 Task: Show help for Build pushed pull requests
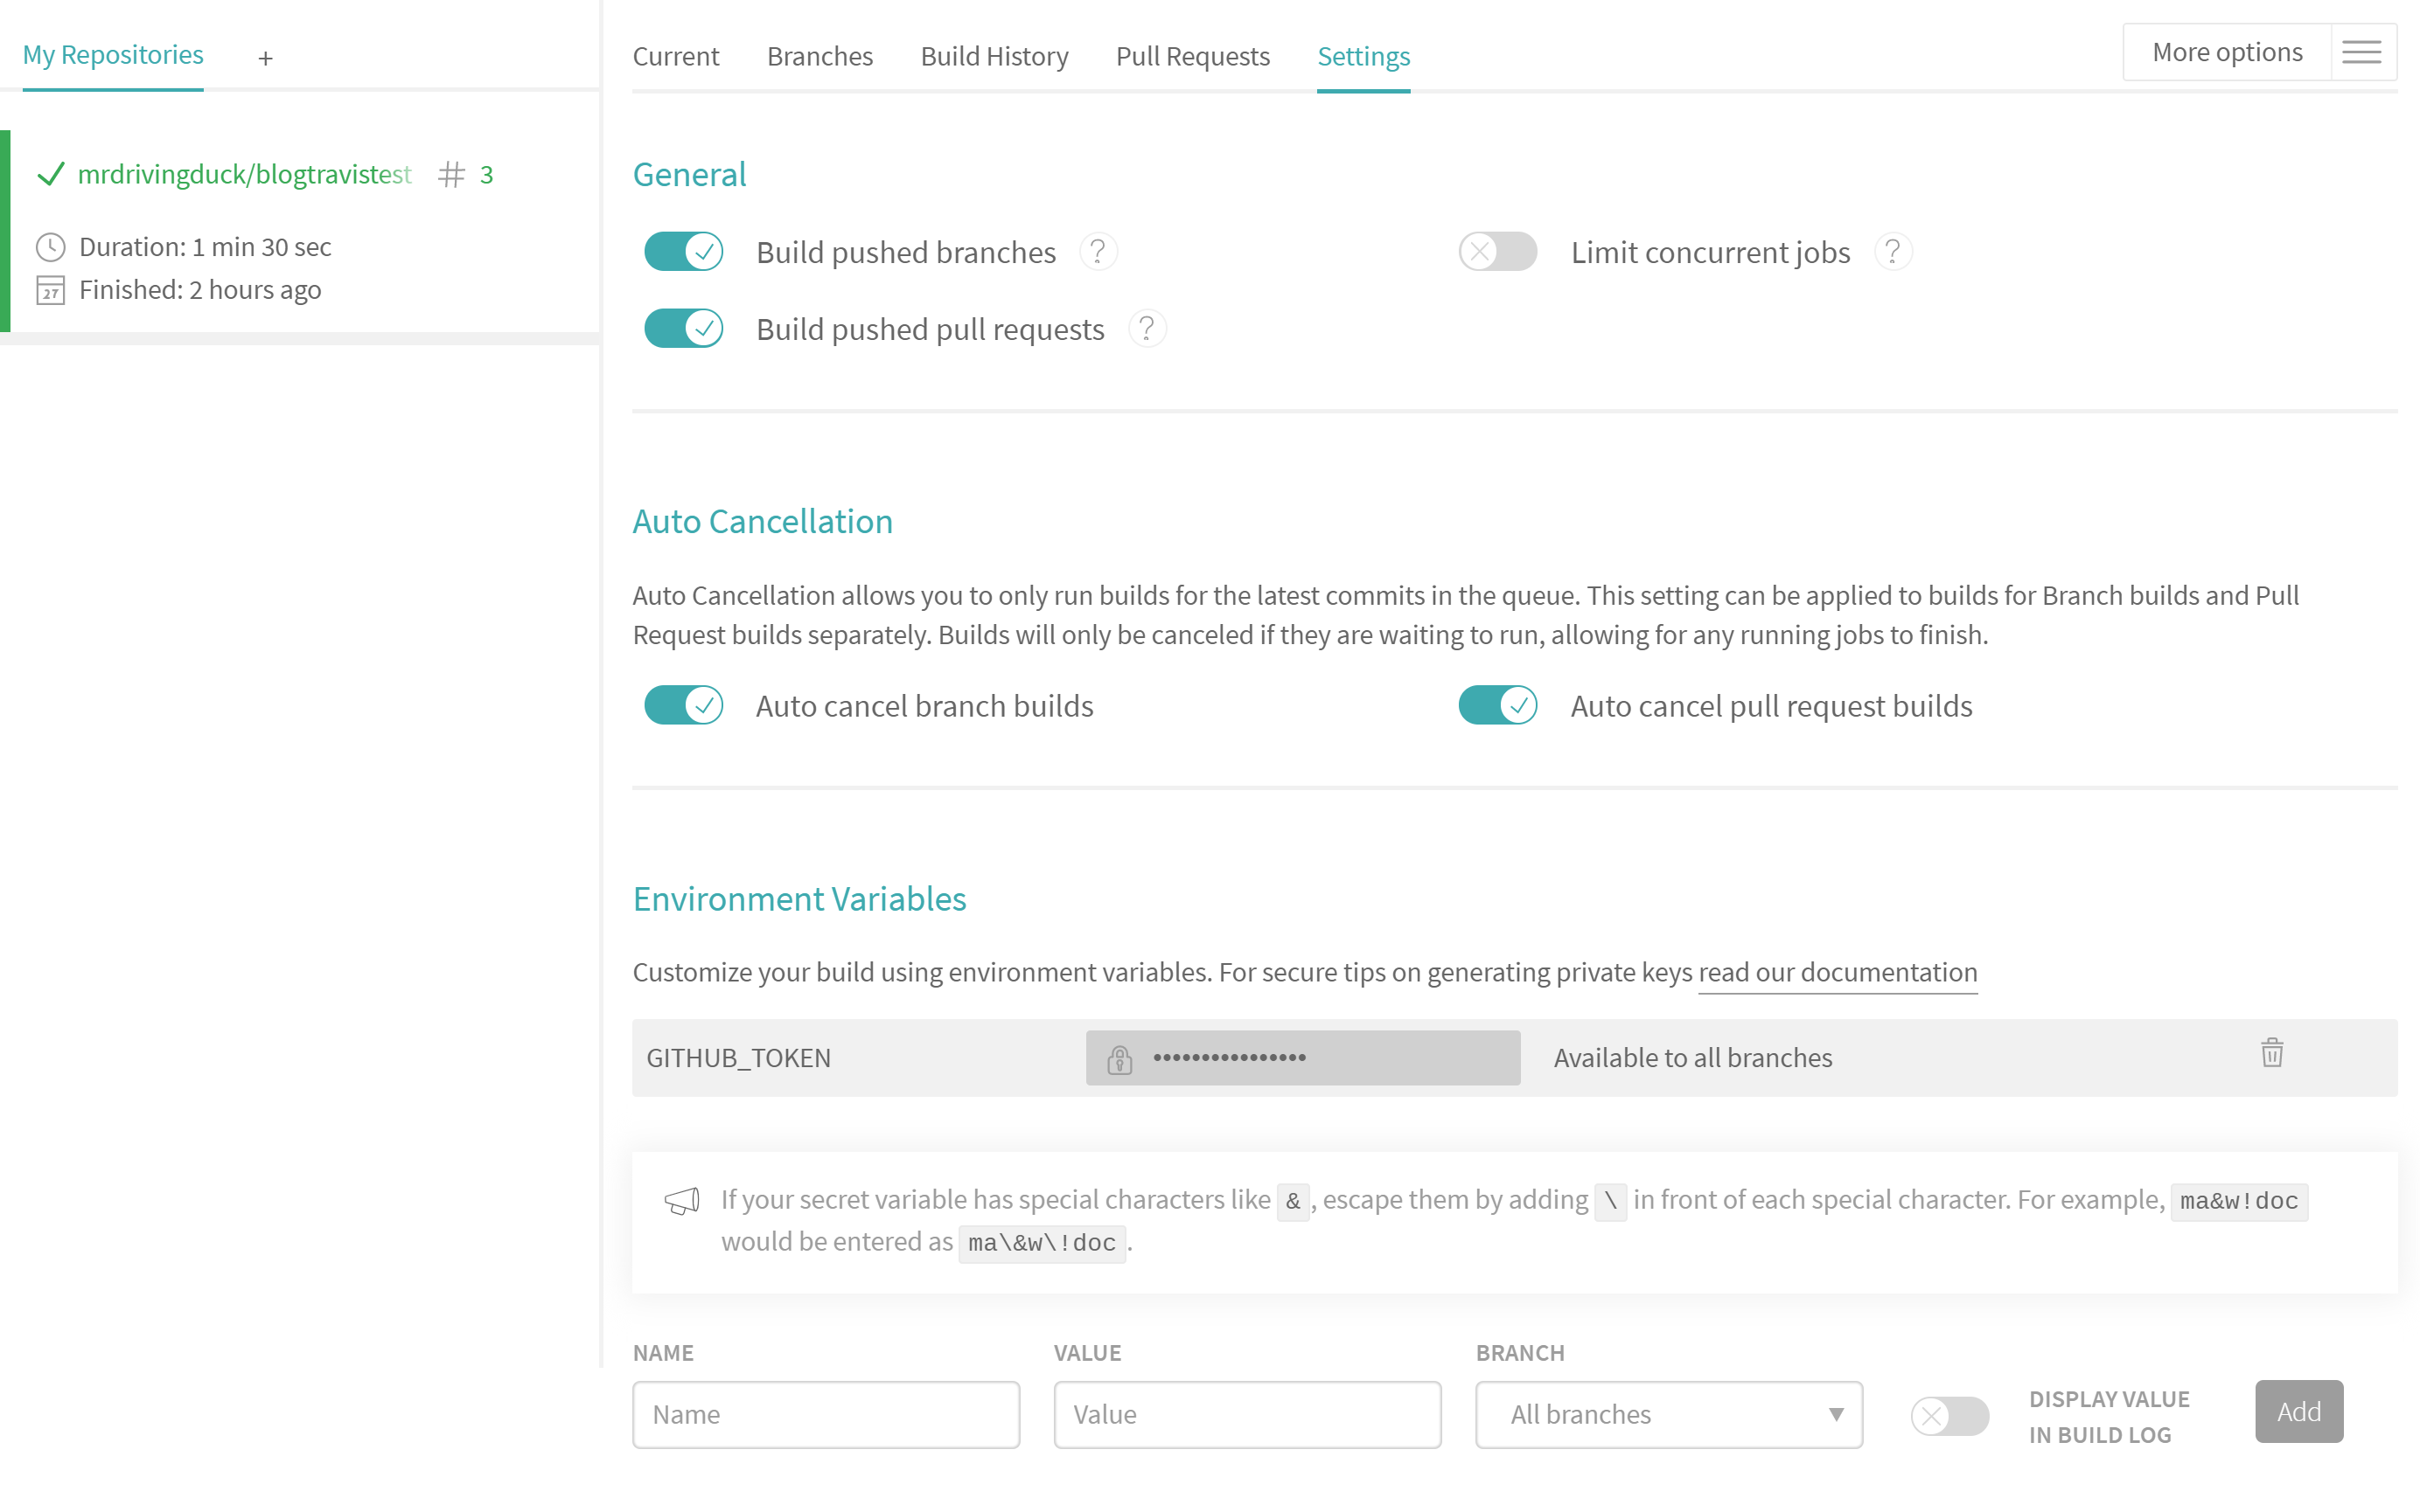[1147, 329]
